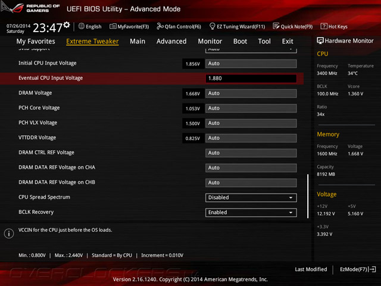This screenshot has height=286, width=381.
Task: Select the Initial CPU Input Voltage label
Action: 48,63
